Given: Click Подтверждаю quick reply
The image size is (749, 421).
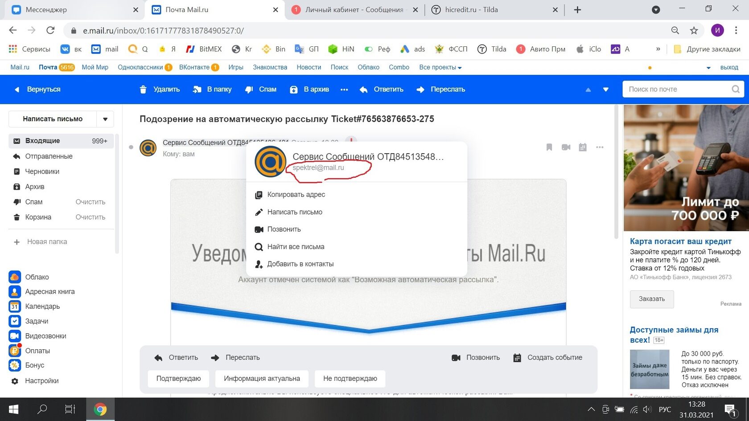Looking at the screenshot, I should [178, 379].
